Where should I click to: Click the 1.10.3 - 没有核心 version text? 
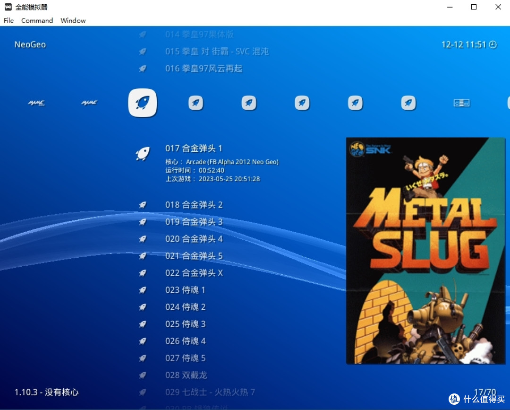46,392
